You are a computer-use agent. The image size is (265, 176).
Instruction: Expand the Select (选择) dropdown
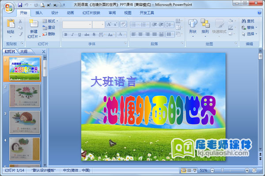click(250, 34)
